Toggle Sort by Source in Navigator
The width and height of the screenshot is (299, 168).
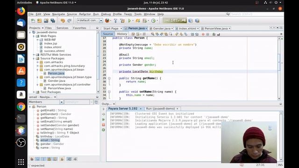pos(75,159)
